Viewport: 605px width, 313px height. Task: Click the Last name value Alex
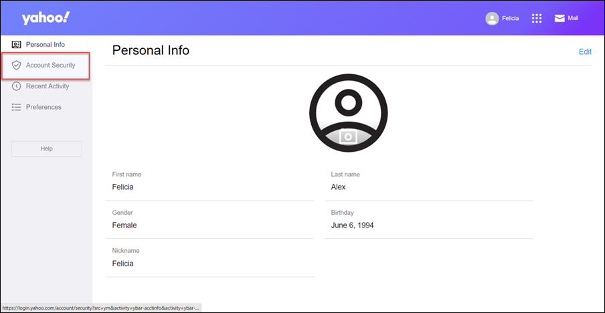pyautogui.click(x=339, y=187)
